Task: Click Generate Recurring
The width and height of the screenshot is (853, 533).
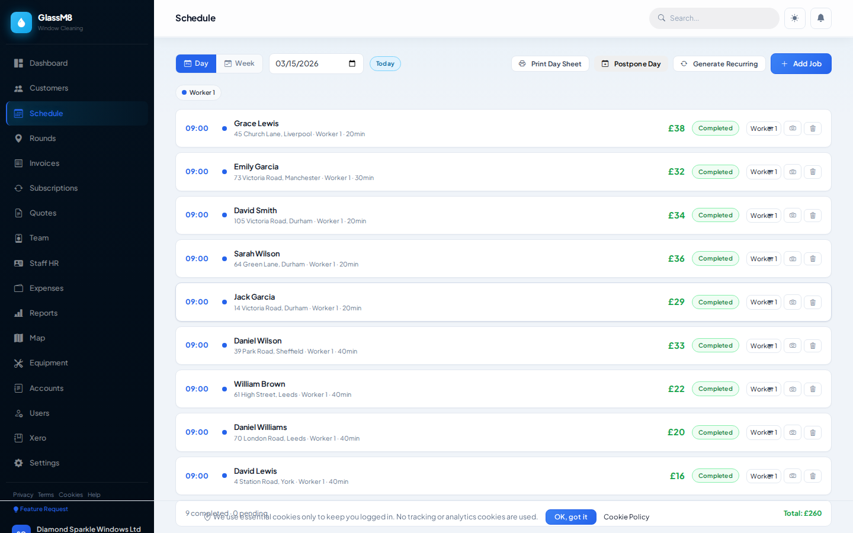Action: pyautogui.click(x=719, y=64)
